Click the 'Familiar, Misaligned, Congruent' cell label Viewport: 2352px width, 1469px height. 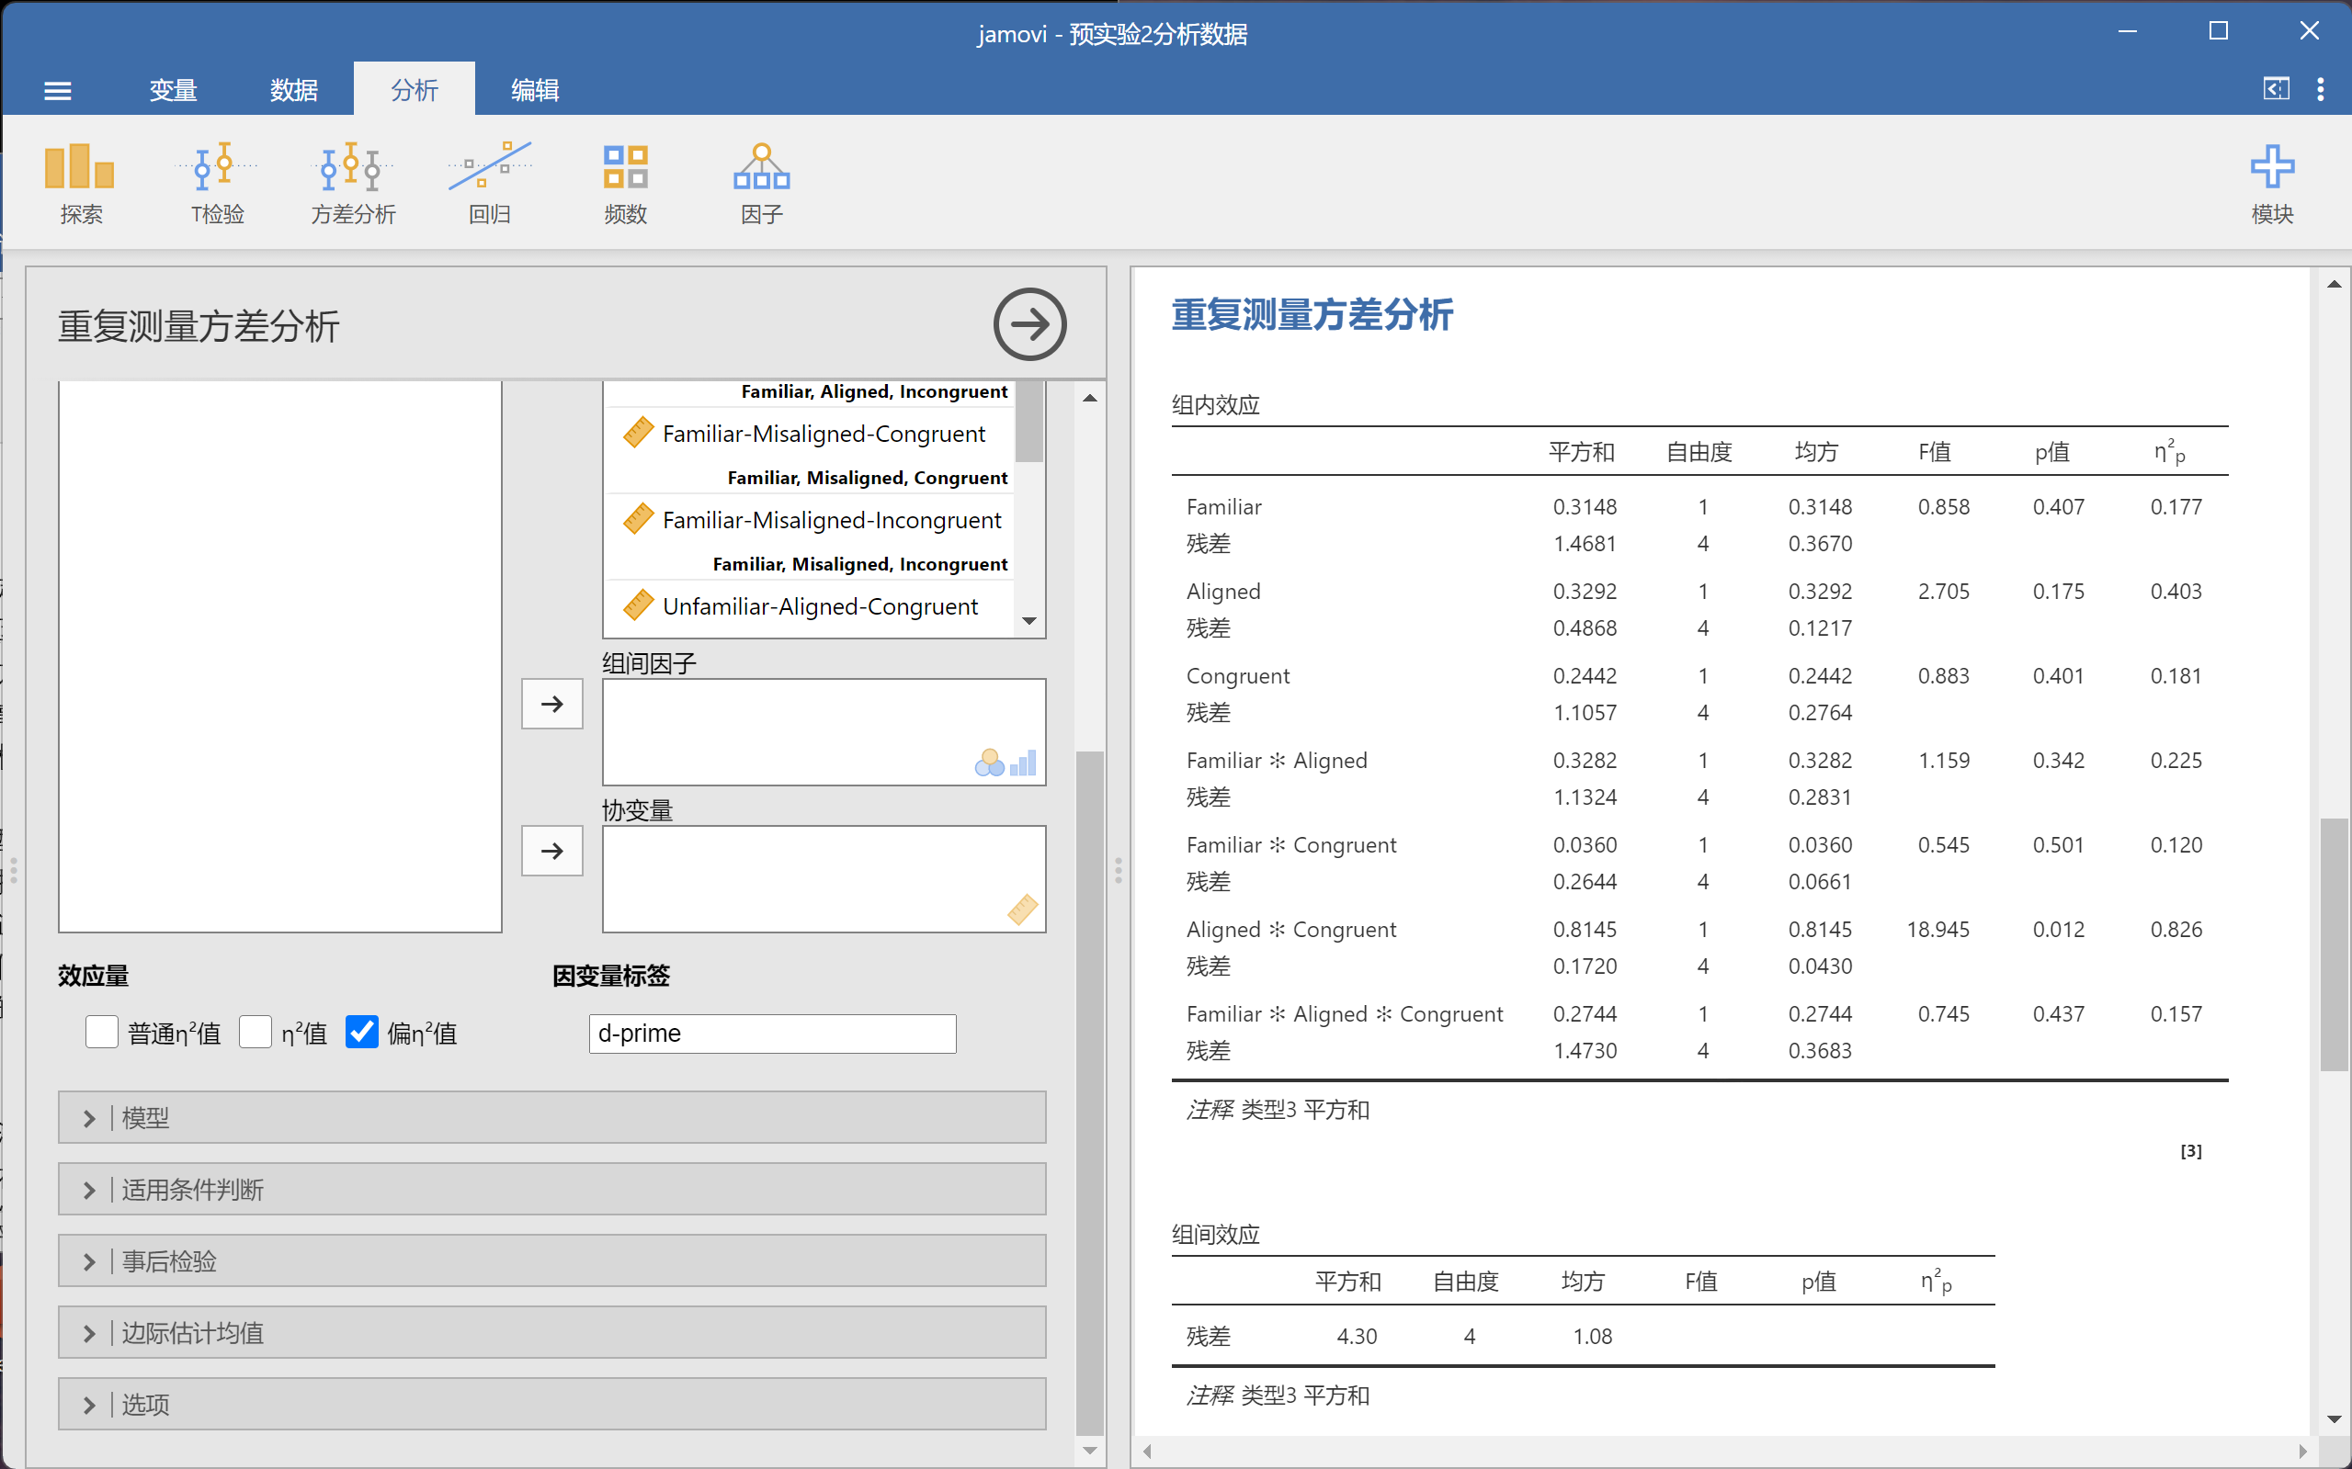(x=867, y=477)
